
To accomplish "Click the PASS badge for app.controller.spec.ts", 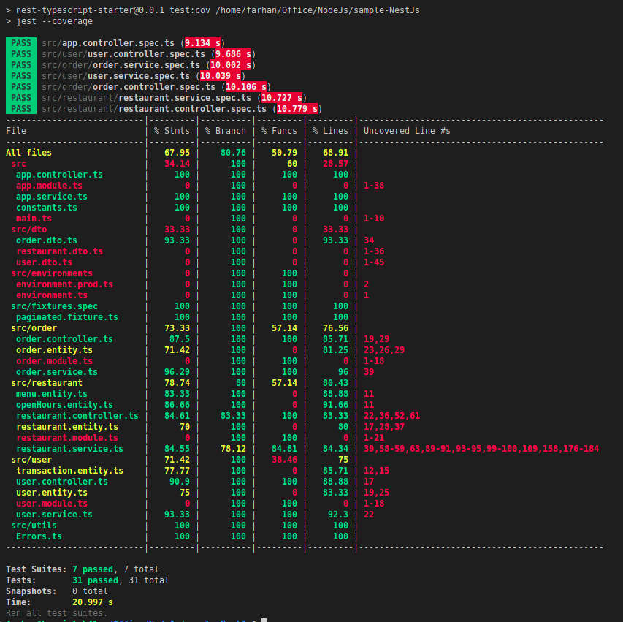I will pos(20,42).
